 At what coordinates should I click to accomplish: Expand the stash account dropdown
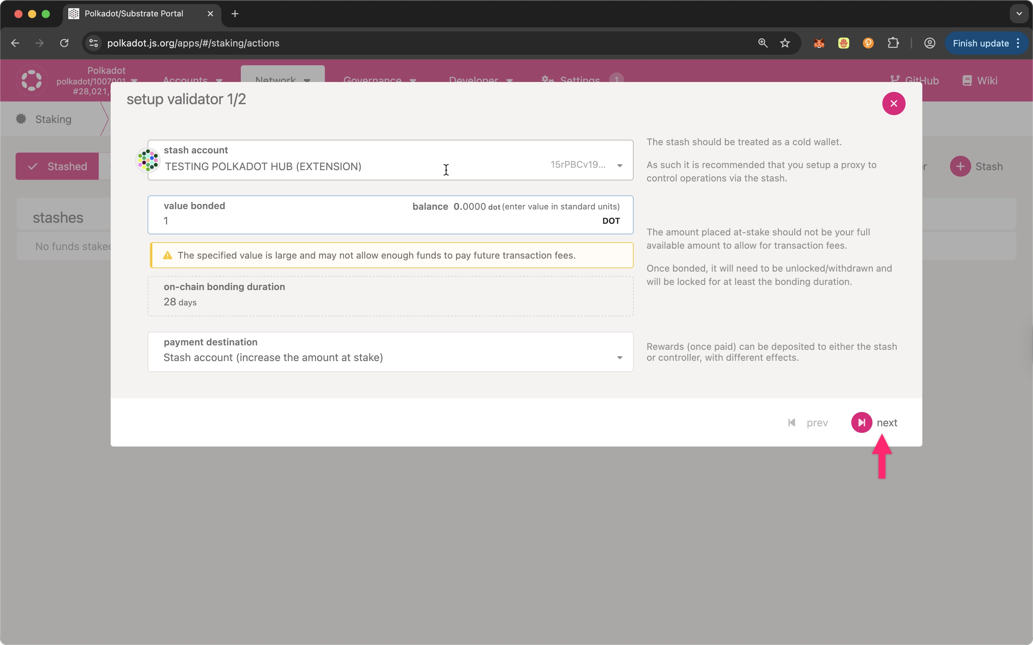coord(619,165)
